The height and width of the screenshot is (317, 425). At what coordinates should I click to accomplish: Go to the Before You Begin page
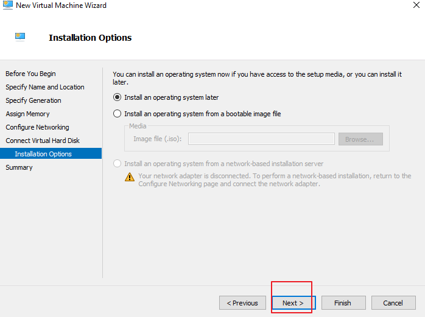(x=30, y=74)
